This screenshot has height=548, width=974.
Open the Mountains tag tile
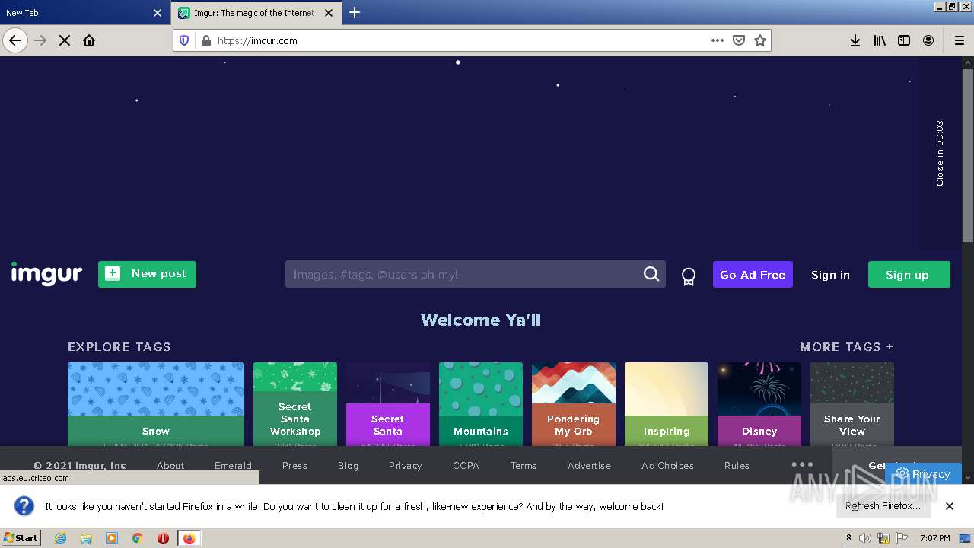point(481,404)
